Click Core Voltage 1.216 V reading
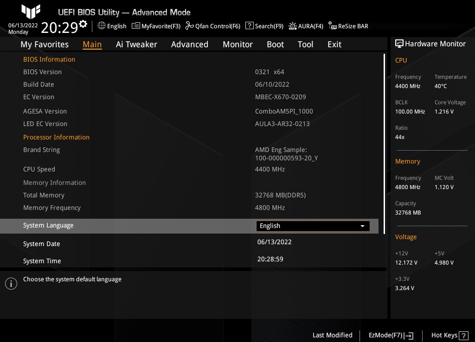This screenshot has width=475, height=342. coord(444,112)
